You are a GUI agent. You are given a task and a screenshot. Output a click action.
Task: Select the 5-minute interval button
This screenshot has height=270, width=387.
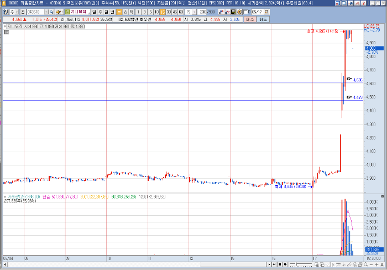coord(150,12)
